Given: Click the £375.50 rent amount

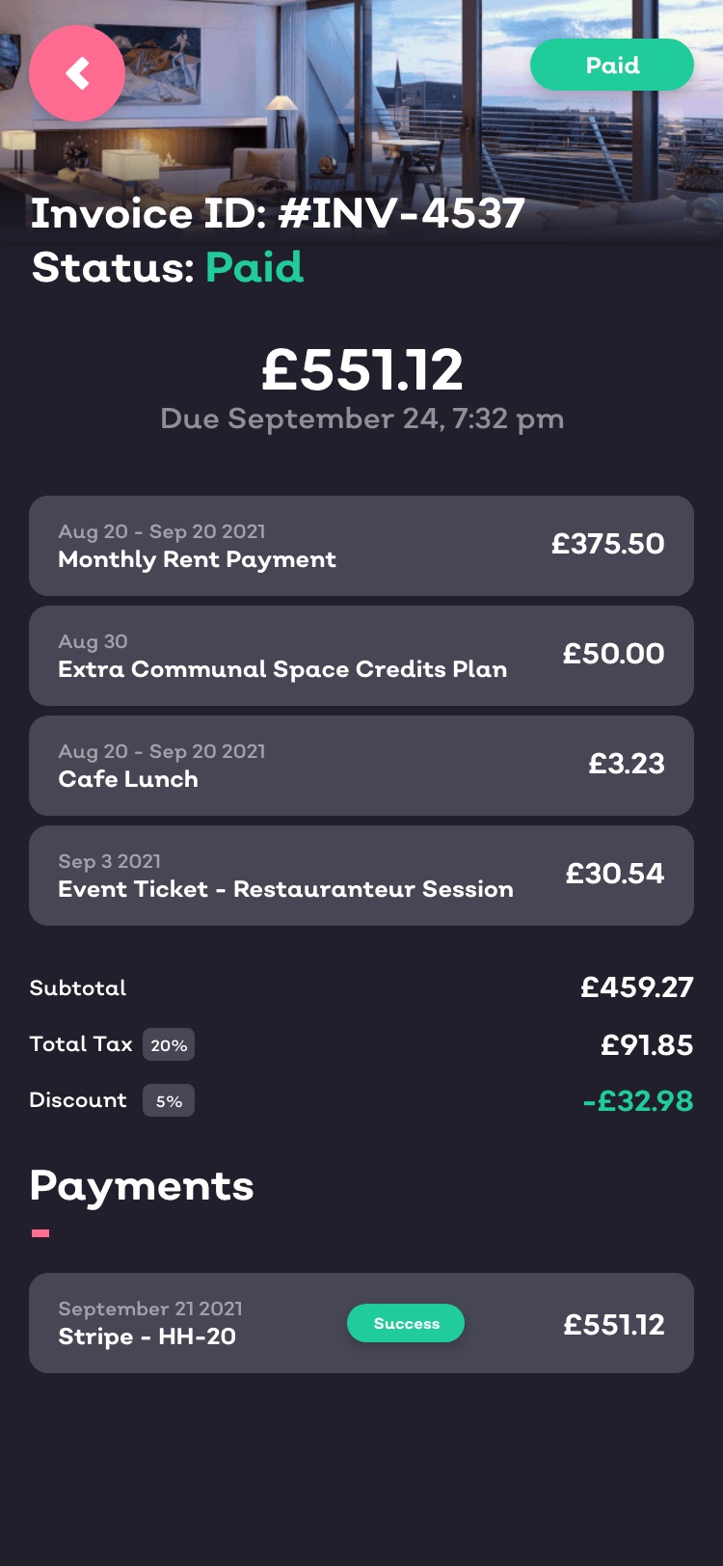Looking at the screenshot, I should coord(607,544).
